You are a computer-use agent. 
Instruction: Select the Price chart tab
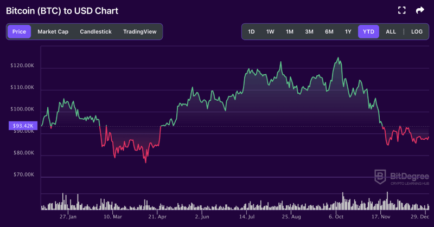click(19, 31)
